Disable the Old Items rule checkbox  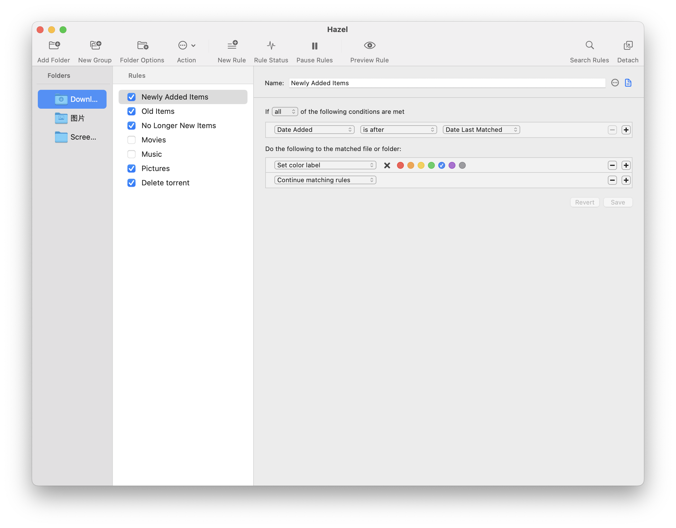[131, 111]
